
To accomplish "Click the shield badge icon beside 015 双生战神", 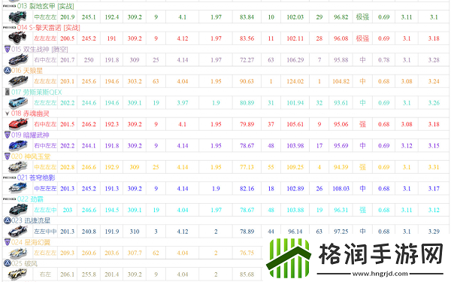I will click(8, 49).
